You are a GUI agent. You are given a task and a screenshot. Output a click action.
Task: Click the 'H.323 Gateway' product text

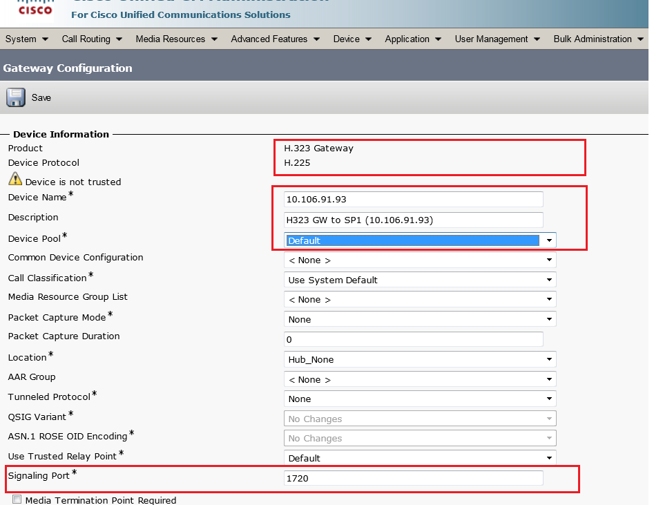tap(318, 148)
